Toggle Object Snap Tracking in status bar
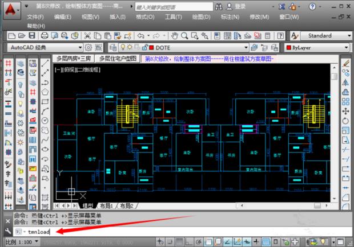 (228, 242)
